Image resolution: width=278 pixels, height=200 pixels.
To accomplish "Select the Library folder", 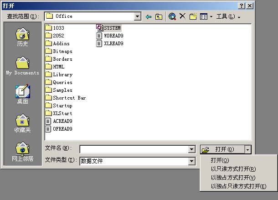I will point(59,74).
